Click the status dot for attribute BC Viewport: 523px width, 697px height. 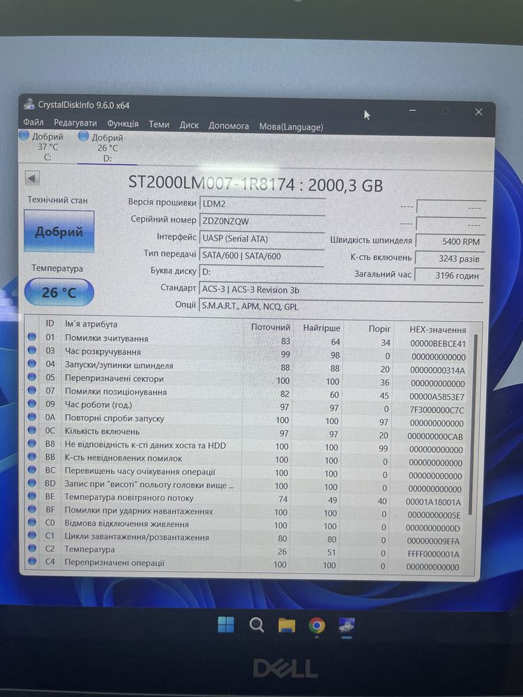click(x=31, y=470)
